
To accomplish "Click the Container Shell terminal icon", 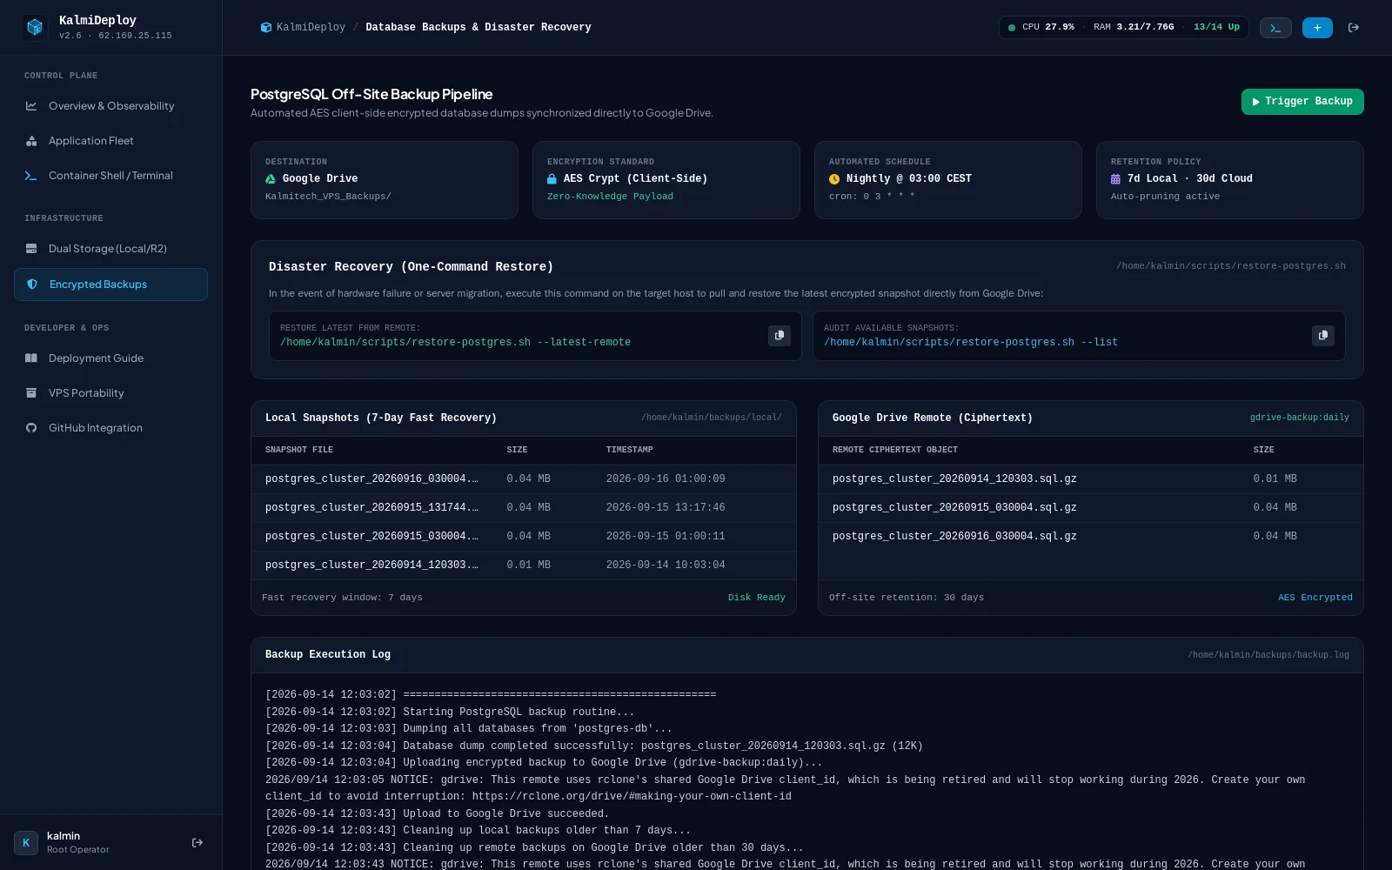I will 31,176.
